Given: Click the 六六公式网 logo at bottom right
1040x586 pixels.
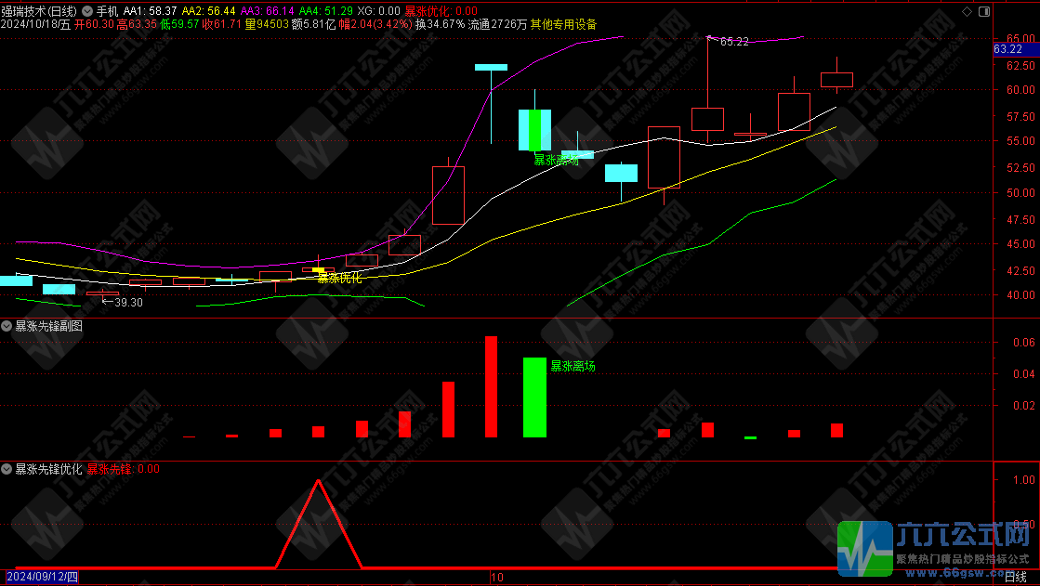Looking at the screenshot, I should (x=937, y=550).
